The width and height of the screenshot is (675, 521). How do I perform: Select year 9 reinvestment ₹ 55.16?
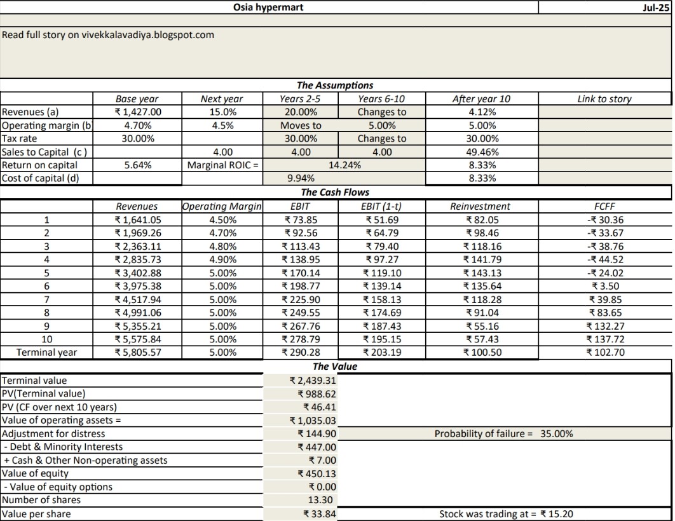pyautogui.click(x=482, y=326)
